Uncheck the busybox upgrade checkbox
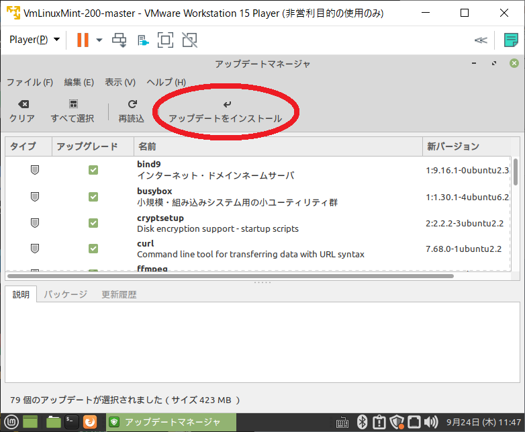525x432 pixels. click(93, 197)
